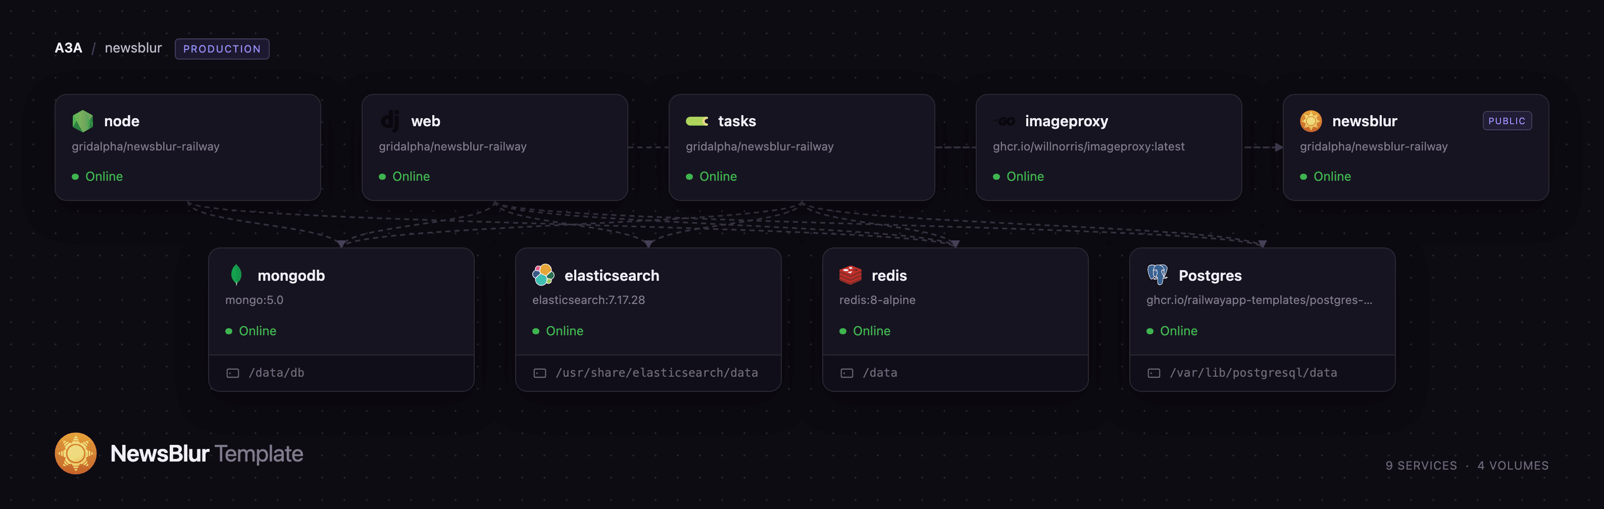
Task: Click Online status on elasticsearch card
Action: tap(558, 331)
